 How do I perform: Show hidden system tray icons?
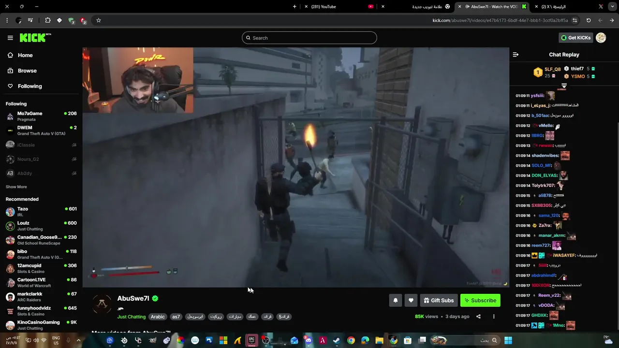[x=78, y=340]
